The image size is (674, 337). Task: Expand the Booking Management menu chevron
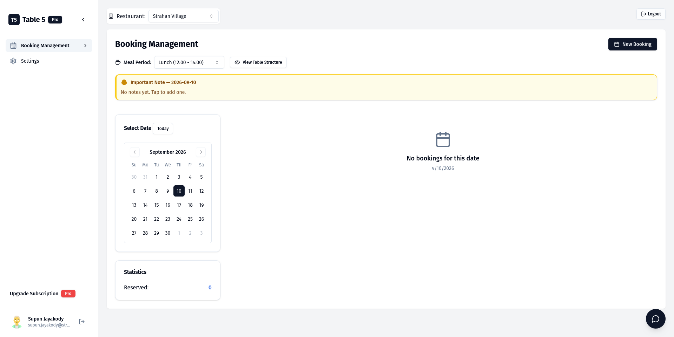tap(85, 46)
